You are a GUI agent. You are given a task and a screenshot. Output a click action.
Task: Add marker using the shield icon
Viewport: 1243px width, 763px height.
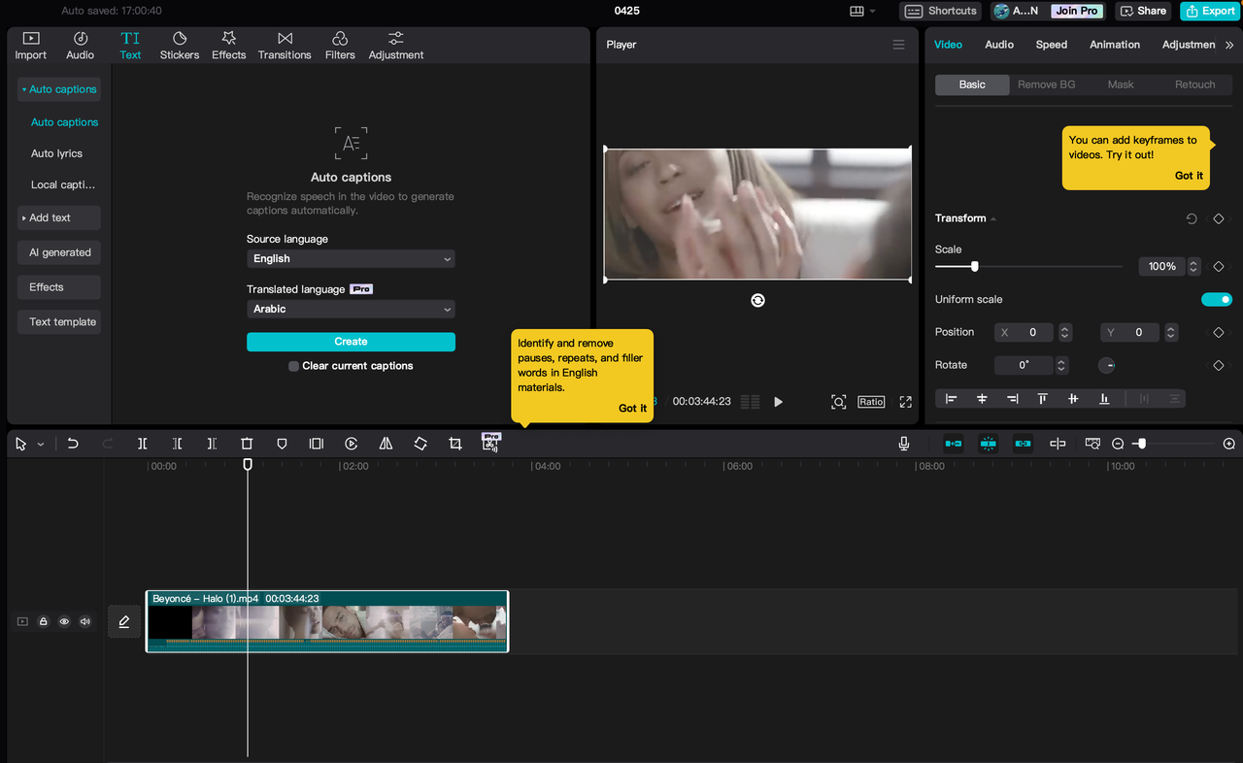[282, 444]
